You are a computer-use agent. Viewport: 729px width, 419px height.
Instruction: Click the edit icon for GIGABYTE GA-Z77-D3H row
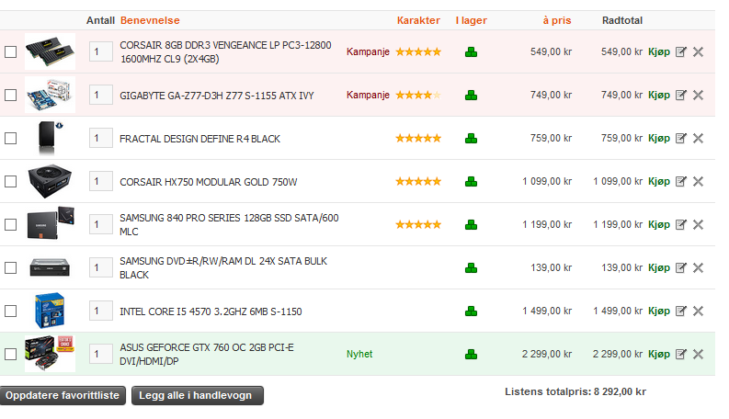point(680,95)
